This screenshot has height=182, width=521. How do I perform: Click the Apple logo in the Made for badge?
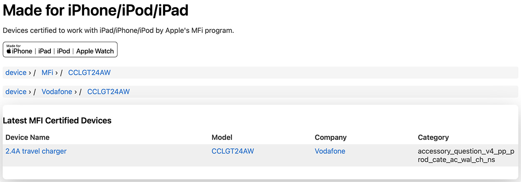pyautogui.click(x=9, y=51)
